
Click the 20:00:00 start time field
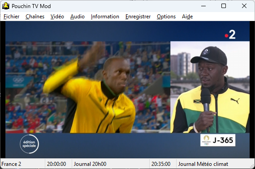click(56, 164)
